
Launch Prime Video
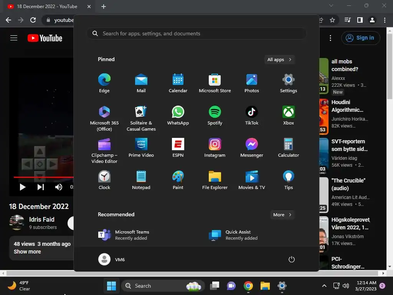point(141,148)
